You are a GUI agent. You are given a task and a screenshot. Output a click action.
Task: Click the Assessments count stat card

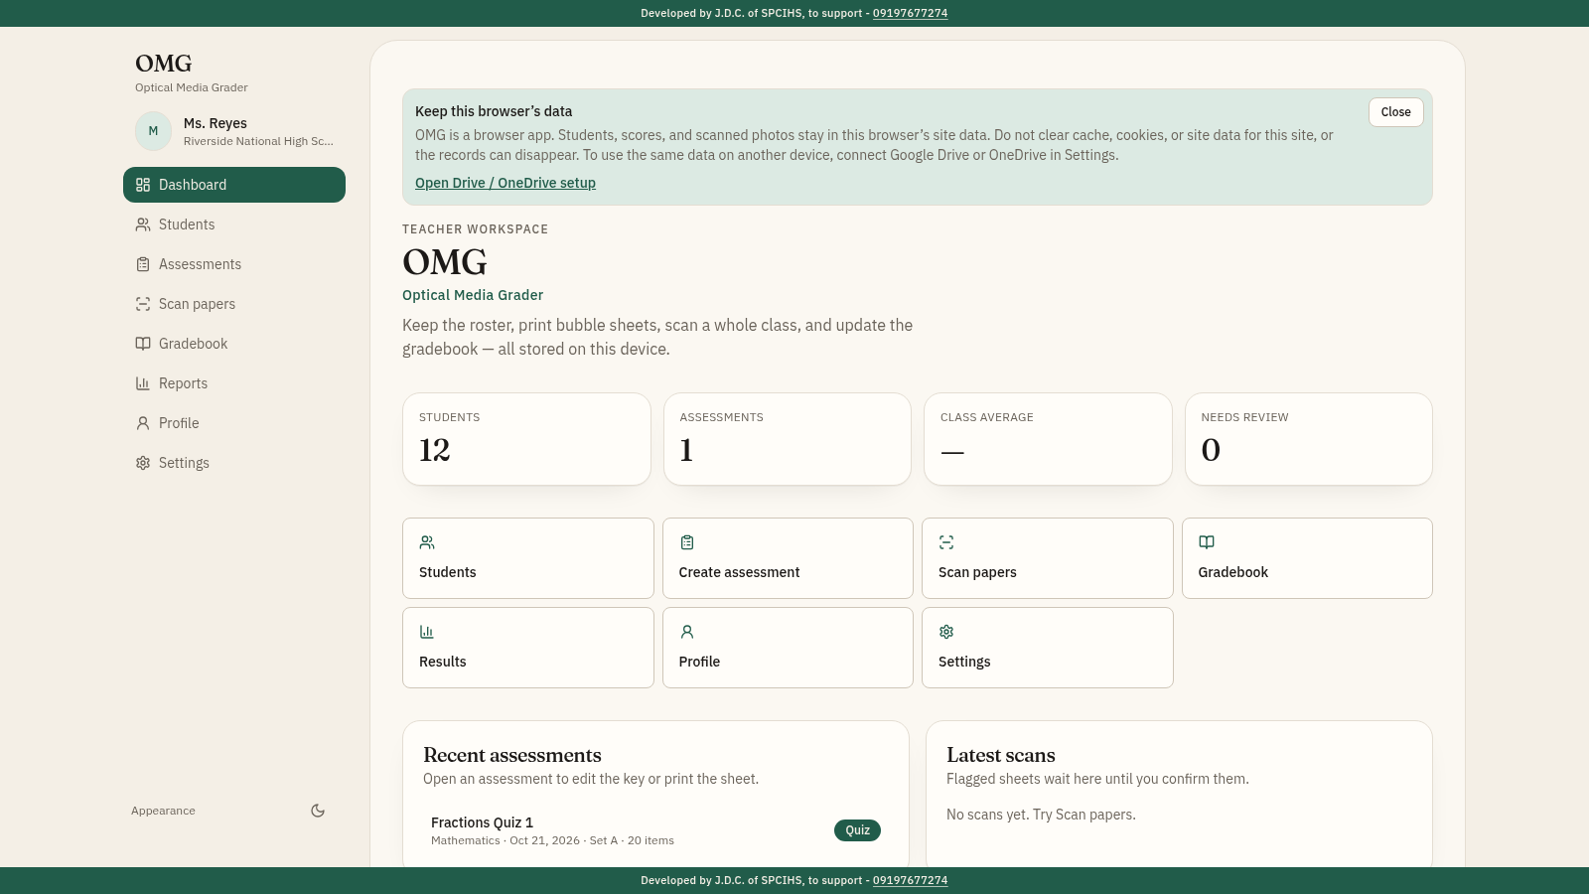coord(788,439)
